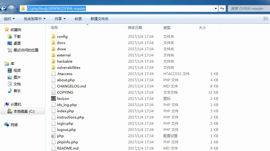This screenshot has height=151, width=270.
Task: Open the 包含到库中 dropdown
Action: tap(35, 19)
